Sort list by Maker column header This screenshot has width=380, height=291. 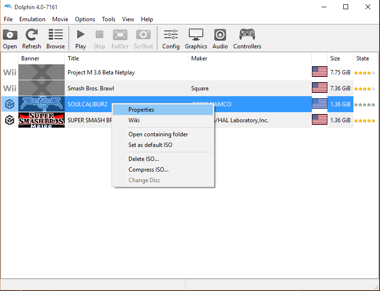(250, 58)
